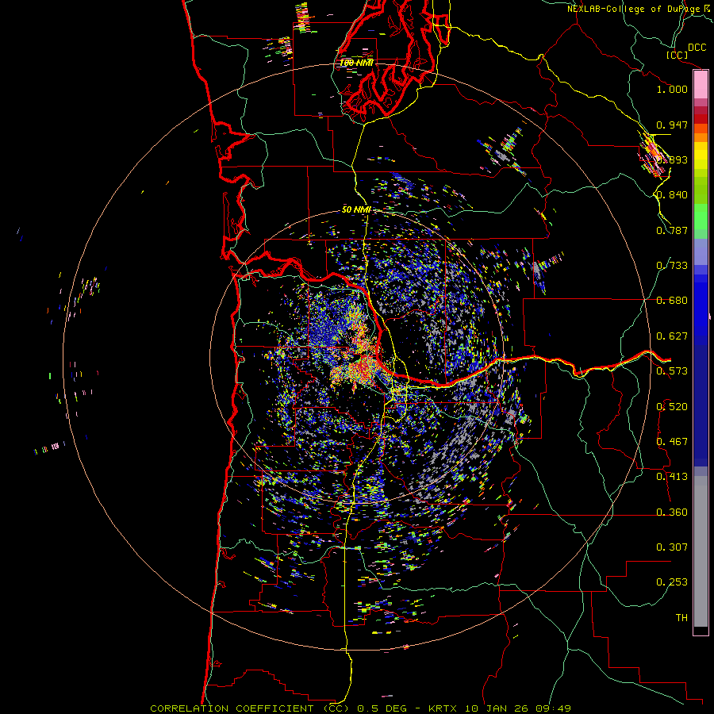Select the 0.840 legend value
This screenshot has width=714, height=714.
pos(672,195)
